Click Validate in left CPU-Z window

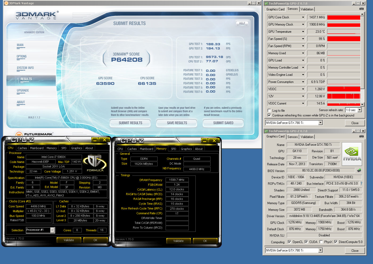69,240
